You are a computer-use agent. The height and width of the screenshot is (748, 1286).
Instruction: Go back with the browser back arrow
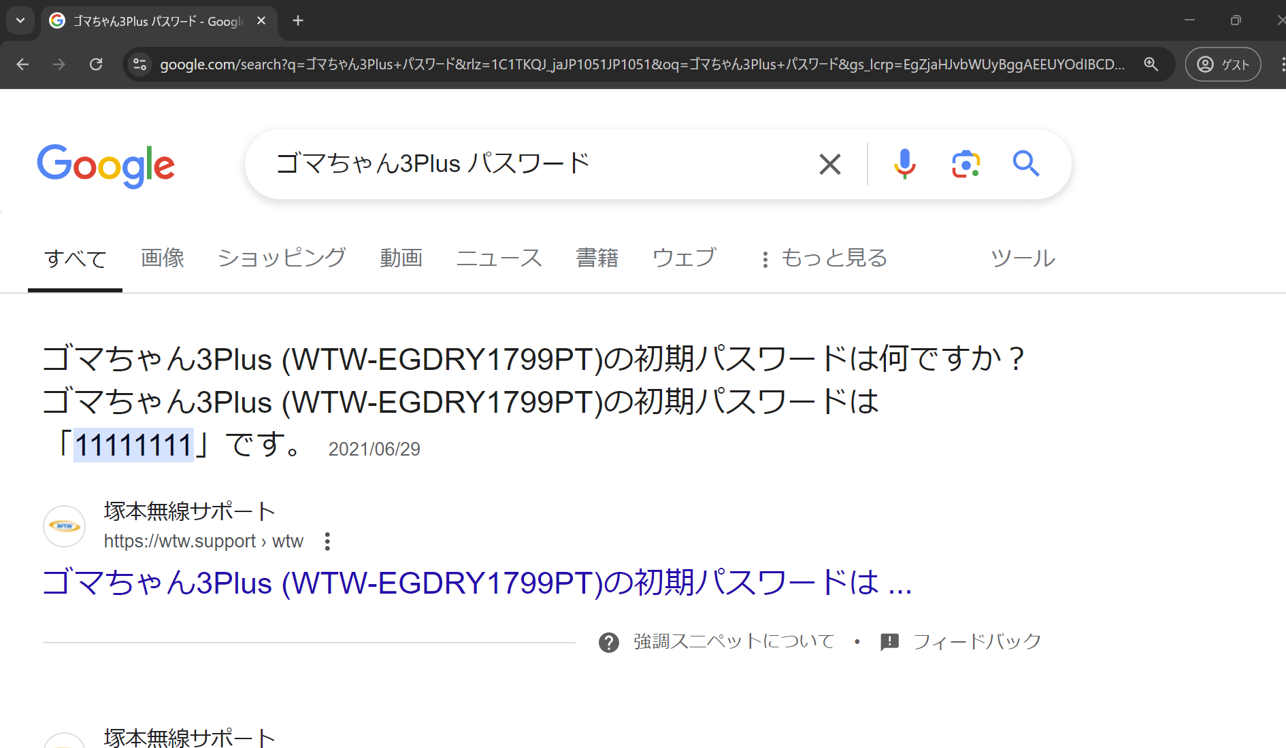pyautogui.click(x=22, y=64)
